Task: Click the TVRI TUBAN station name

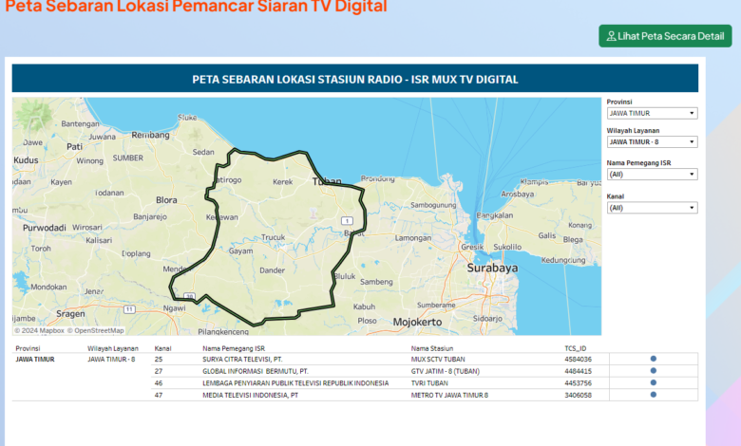Action: coord(429,383)
